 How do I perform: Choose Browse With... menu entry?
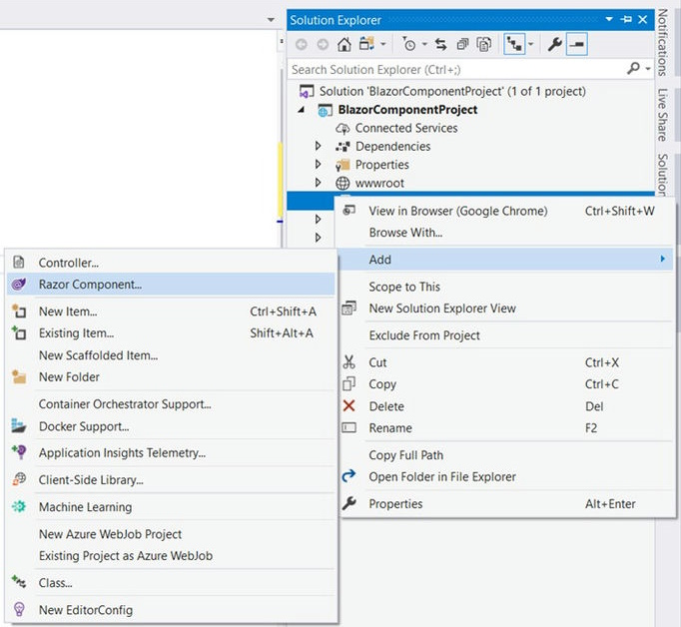[x=506, y=233]
